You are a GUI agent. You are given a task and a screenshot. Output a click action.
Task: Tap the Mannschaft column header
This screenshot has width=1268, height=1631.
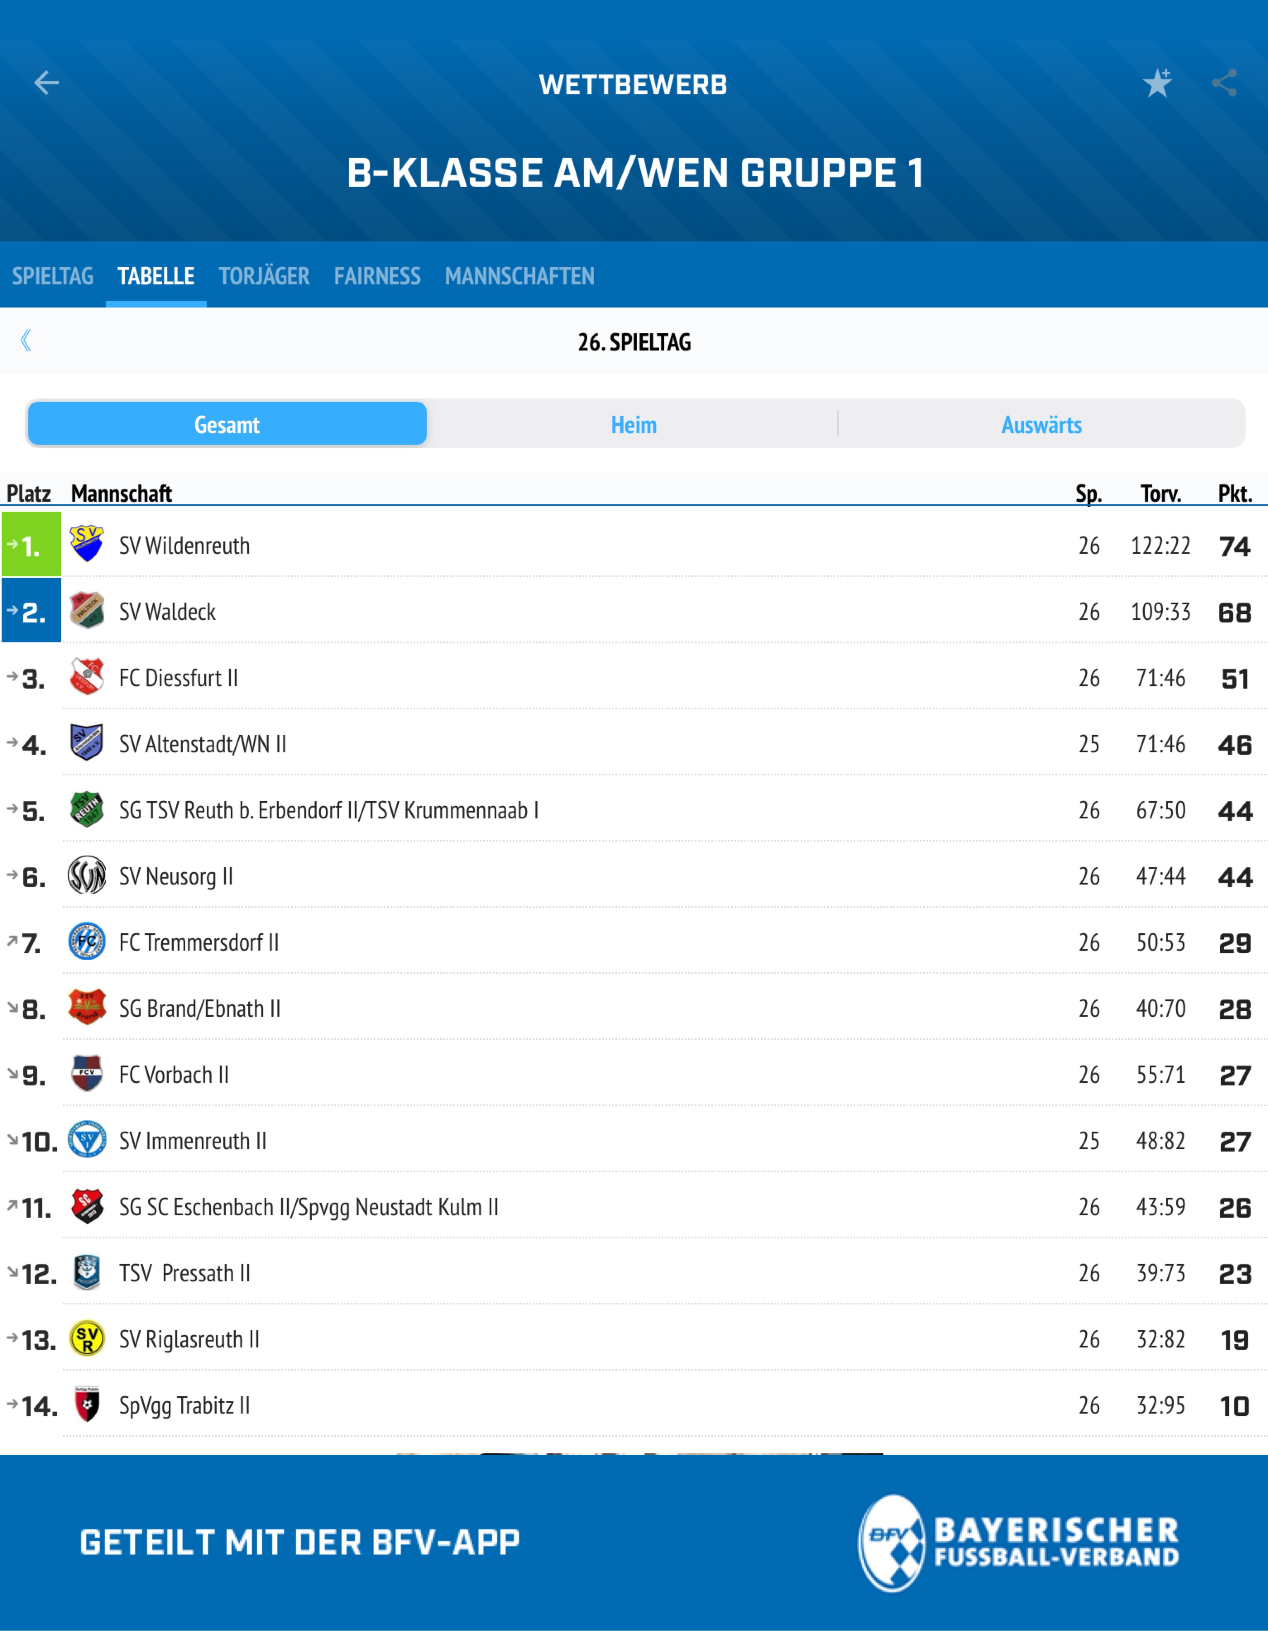click(x=121, y=494)
